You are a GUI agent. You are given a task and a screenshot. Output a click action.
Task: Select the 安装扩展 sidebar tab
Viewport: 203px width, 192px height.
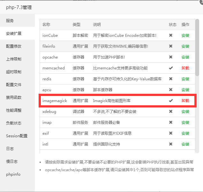coord(14,34)
